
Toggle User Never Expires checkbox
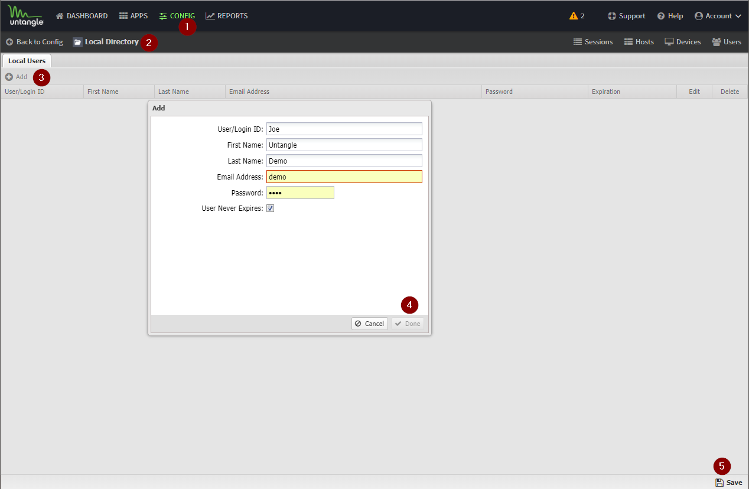270,208
